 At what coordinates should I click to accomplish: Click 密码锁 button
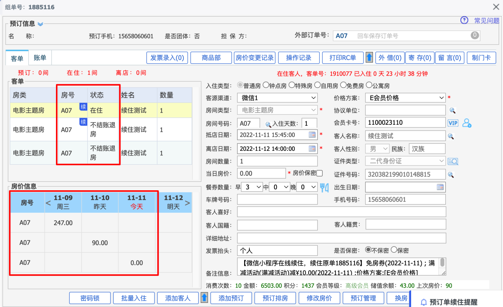(90, 298)
